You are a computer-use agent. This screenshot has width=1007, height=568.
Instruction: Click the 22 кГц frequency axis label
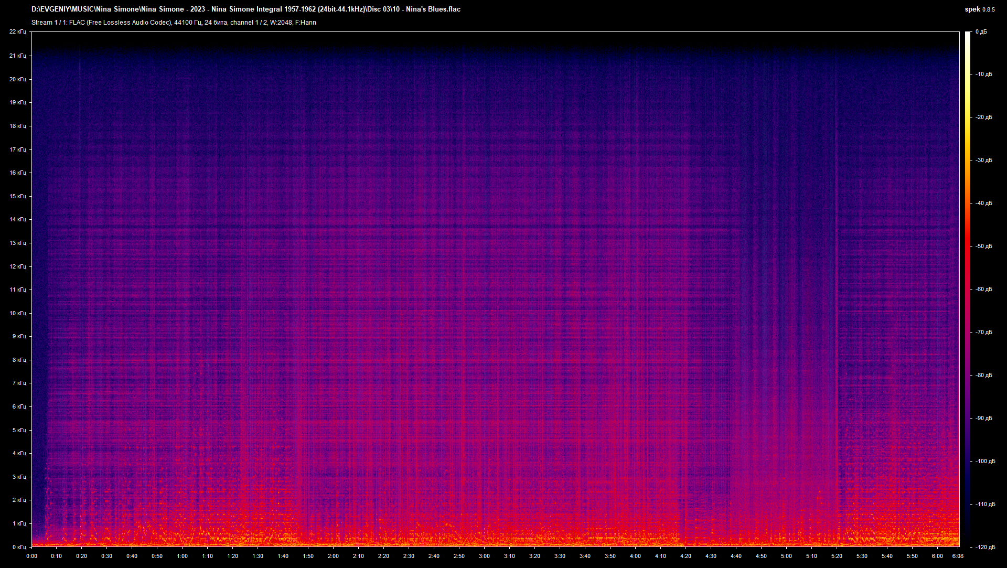pos(19,31)
